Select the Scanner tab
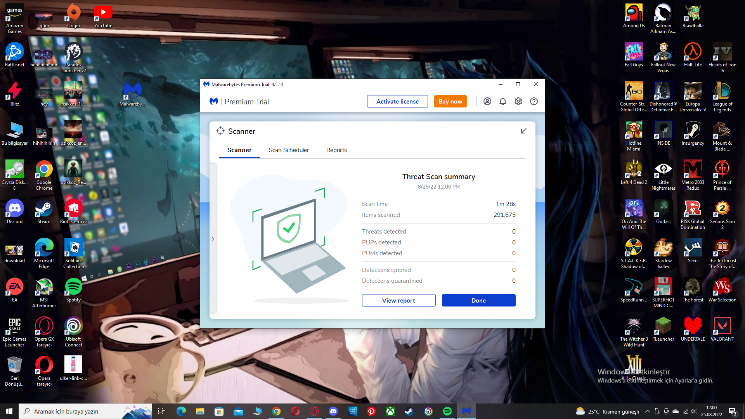This screenshot has height=419, width=745. (239, 150)
